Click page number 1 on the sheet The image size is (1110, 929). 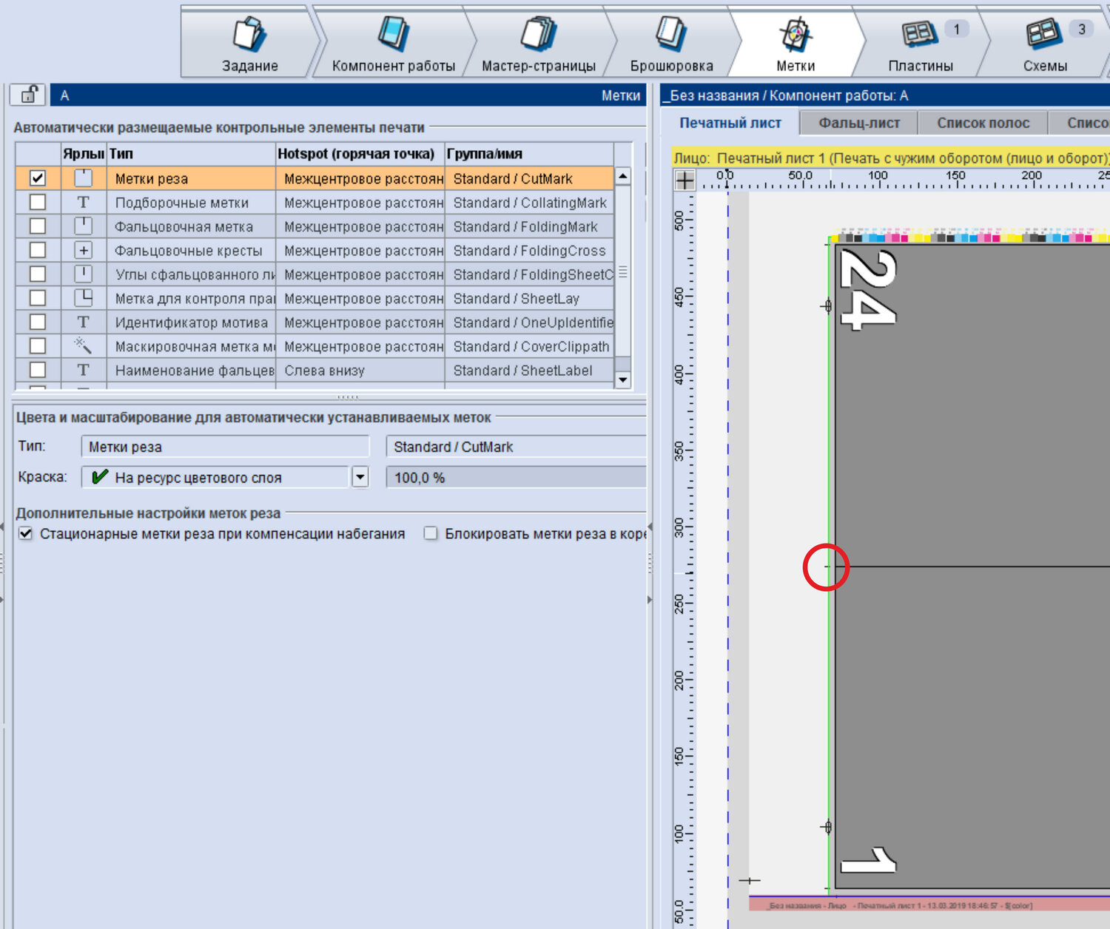click(x=868, y=860)
